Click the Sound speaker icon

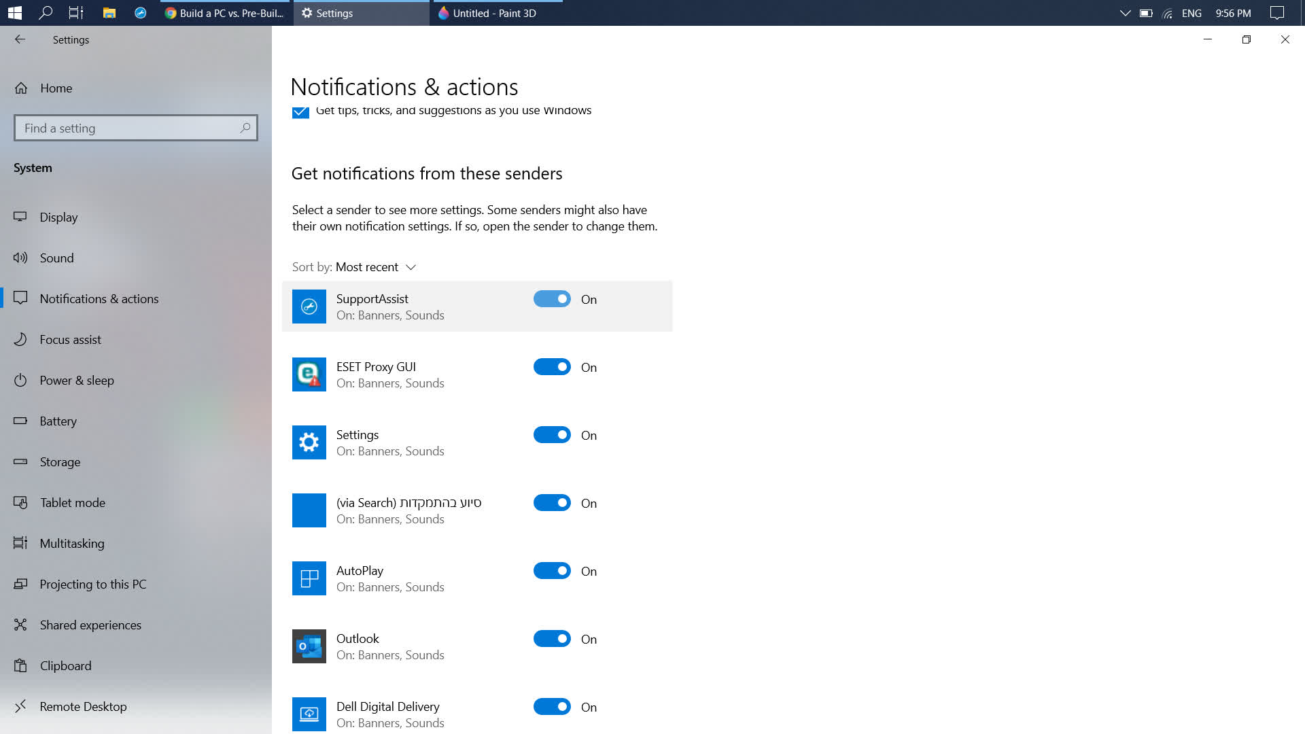click(20, 258)
